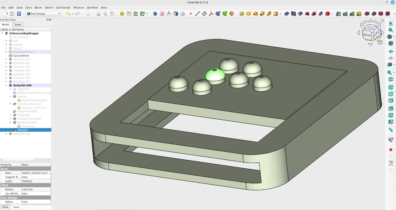Image resolution: width=396 pixels, height=210 pixels.
Task: Click the red macro record dot
Action: coord(391,150)
